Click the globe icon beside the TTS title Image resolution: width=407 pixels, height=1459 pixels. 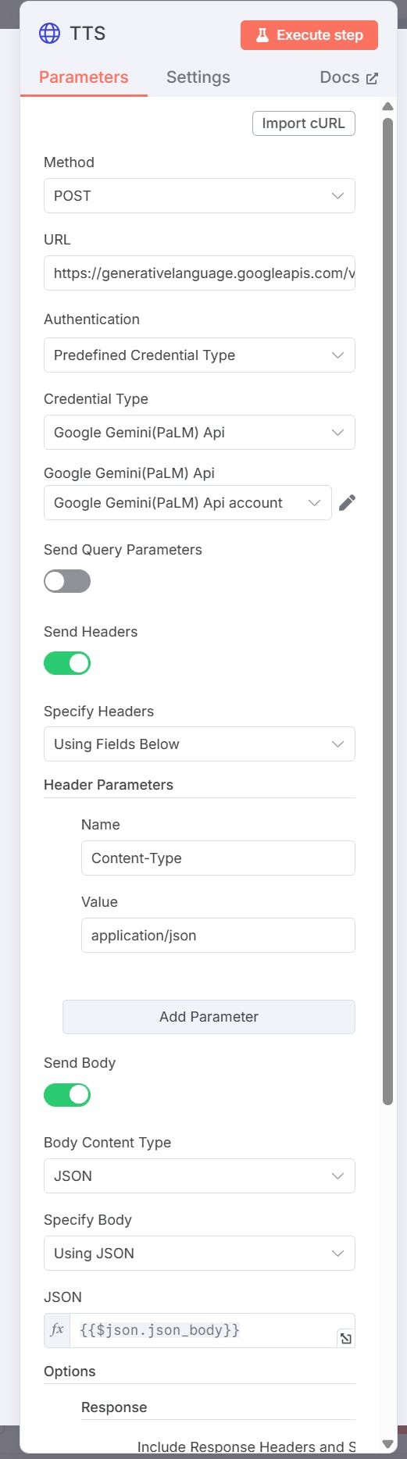49,34
